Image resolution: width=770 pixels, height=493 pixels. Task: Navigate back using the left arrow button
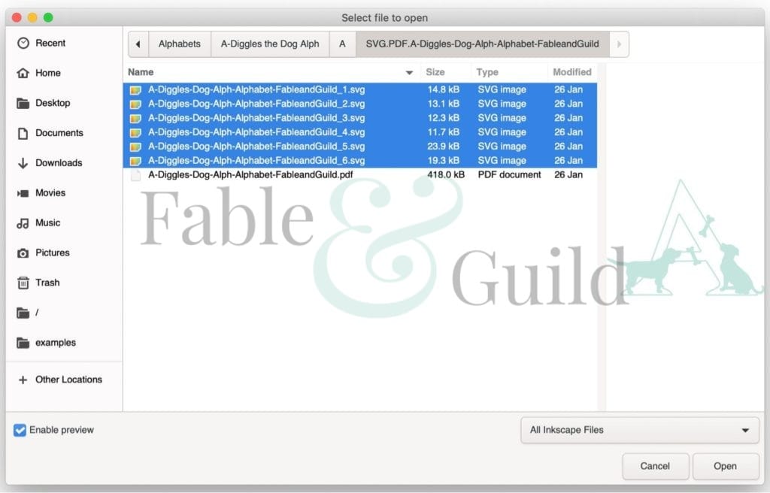click(x=138, y=44)
